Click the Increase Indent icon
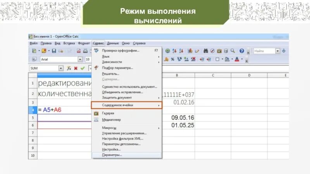The height and width of the screenshot is (174, 310). pyautogui.click(x=208, y=59)
